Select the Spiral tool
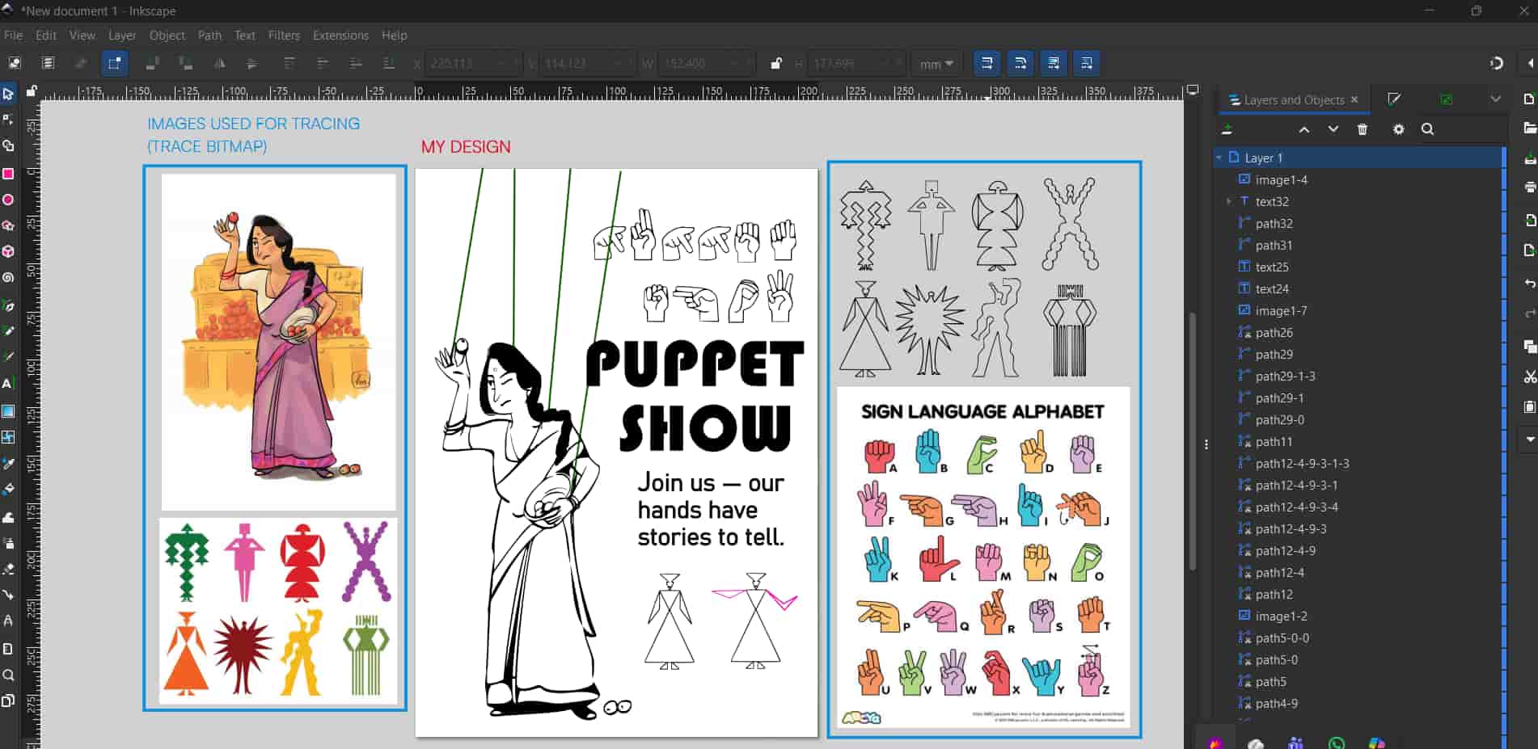 pyautogui.click(x=8, y=278)
